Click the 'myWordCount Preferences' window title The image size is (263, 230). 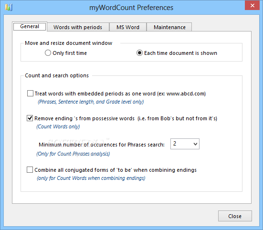(131, 8)
